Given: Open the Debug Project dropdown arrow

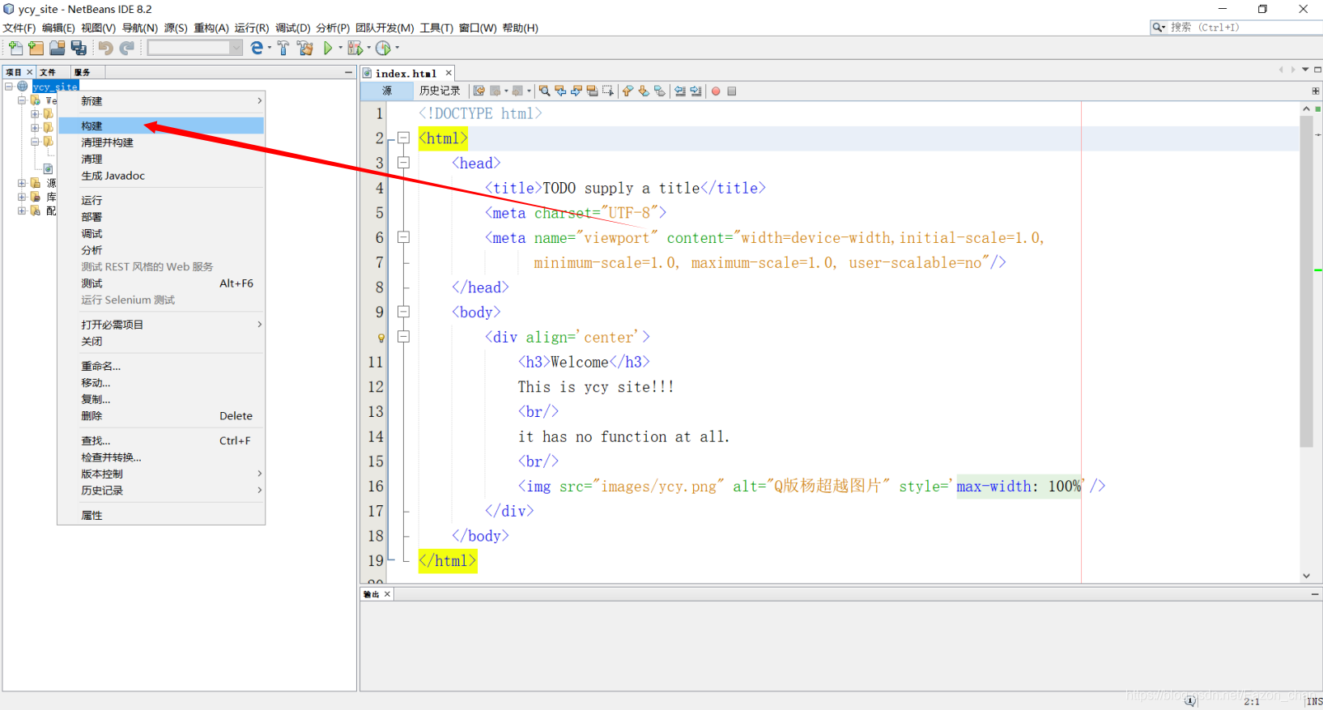Looking at the screenshot, I should tap(368, 49).
